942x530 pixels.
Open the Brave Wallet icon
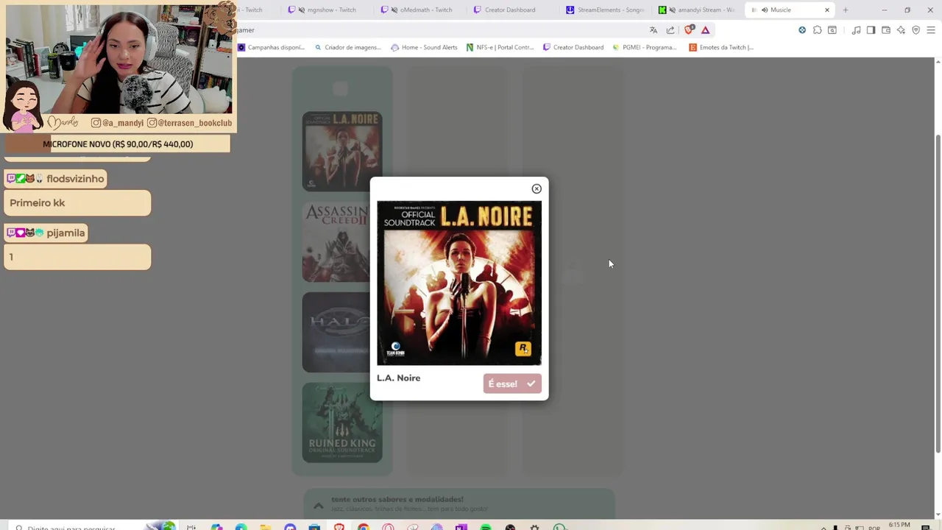point(886,30)
